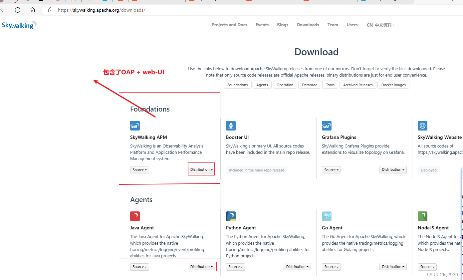Open Users nav item
Viewport: 463px width, 280px height.
pyautogui.click(x=352, y=25)
